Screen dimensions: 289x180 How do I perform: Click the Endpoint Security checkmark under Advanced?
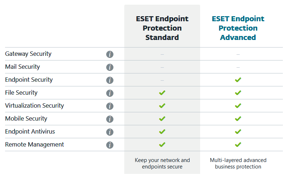(x=238, y=80)
